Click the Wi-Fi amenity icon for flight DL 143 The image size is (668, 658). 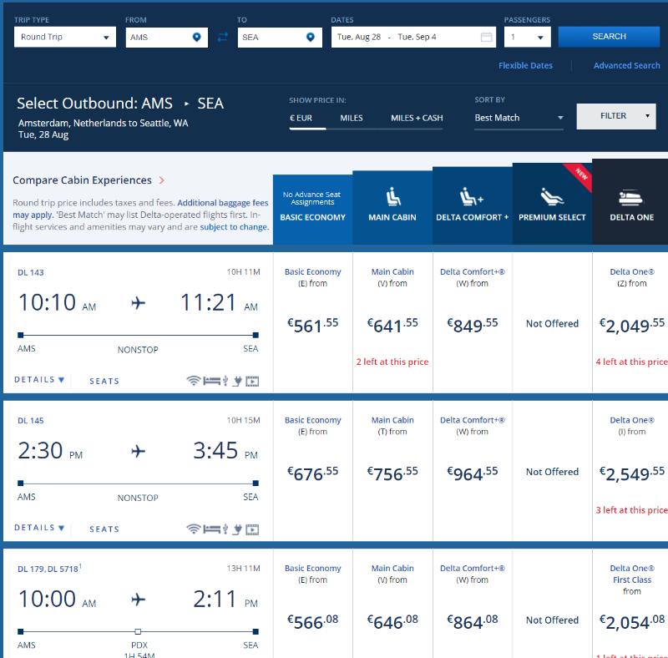pos(194,381)
